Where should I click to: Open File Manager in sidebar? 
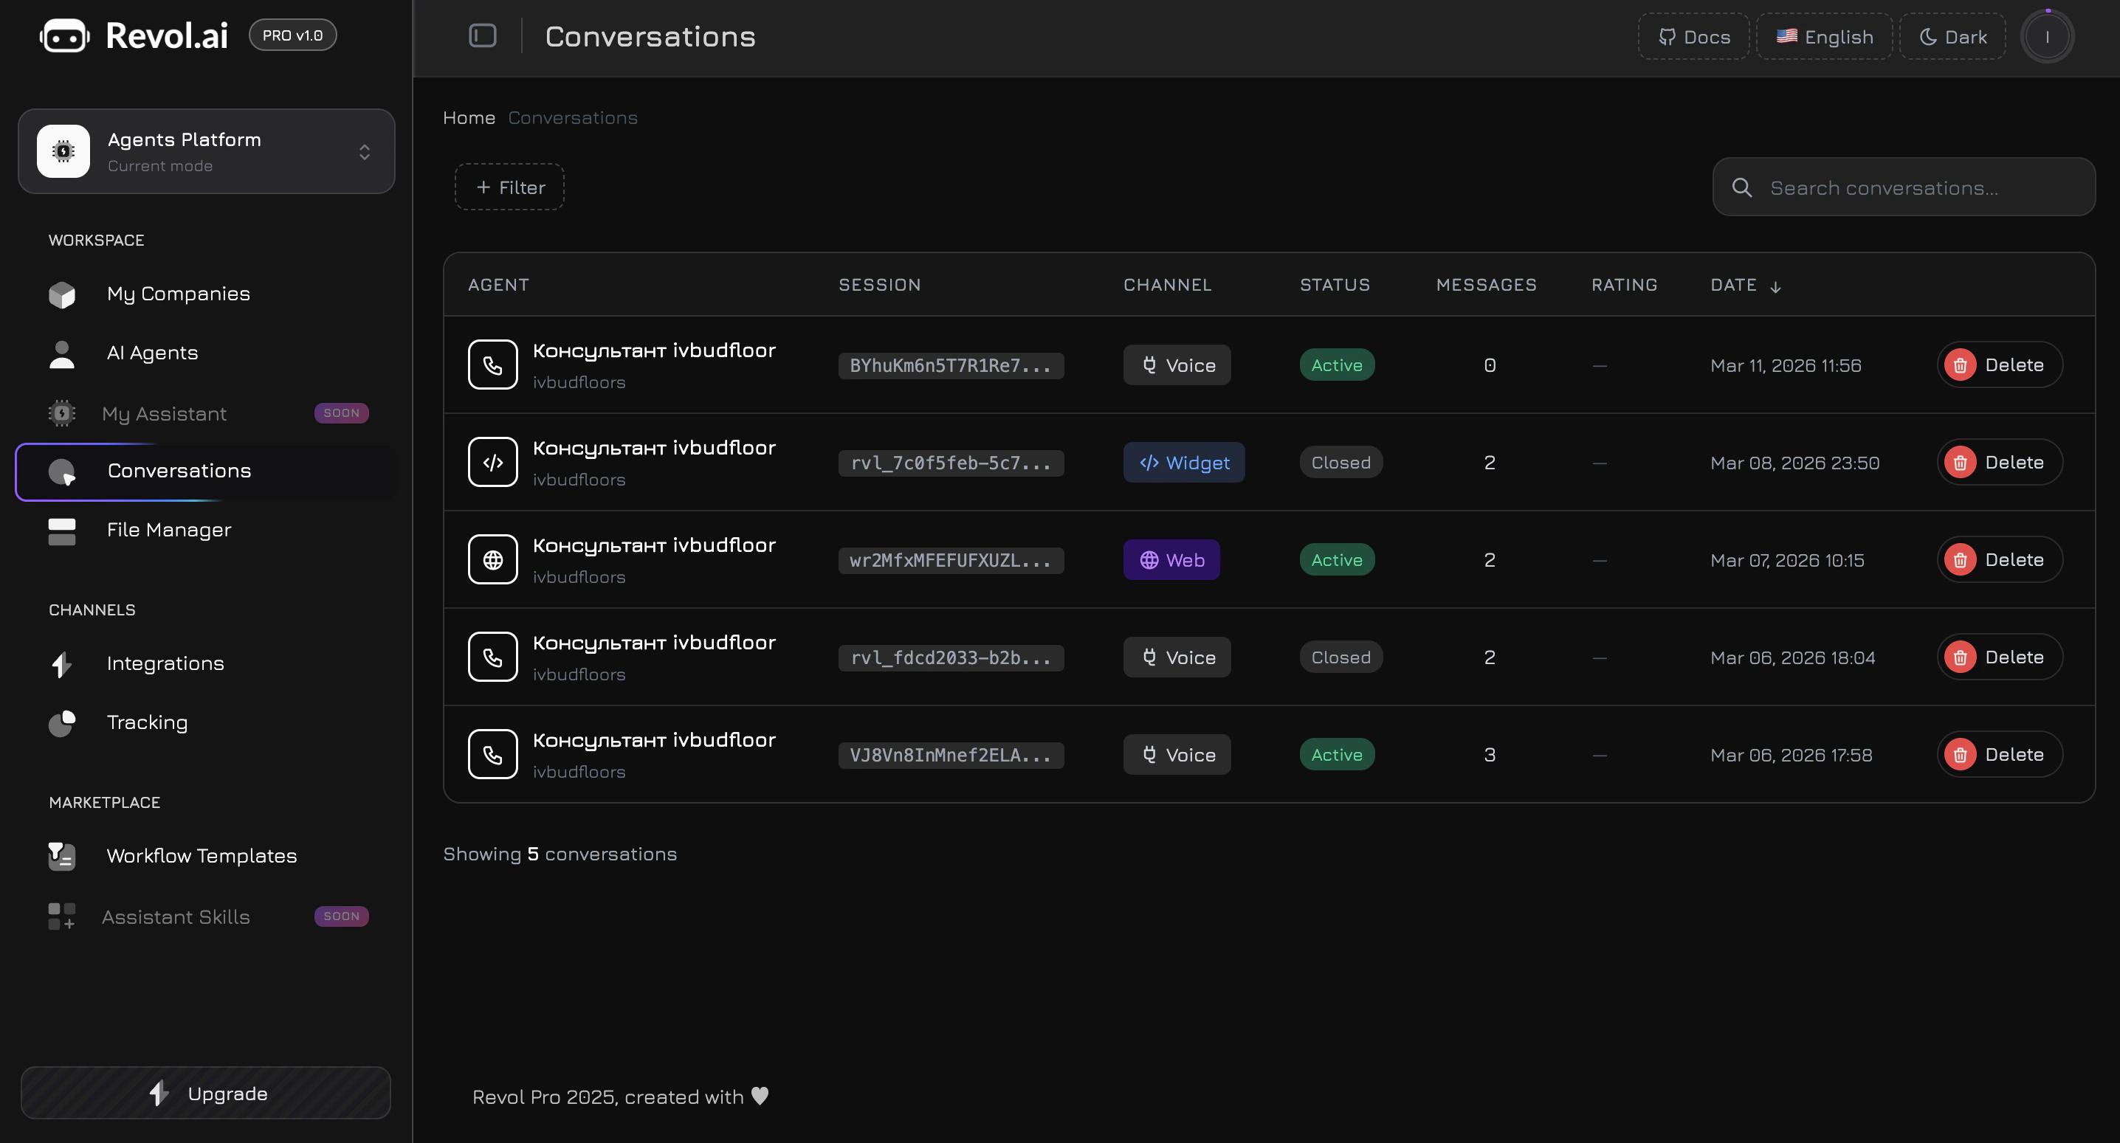click(206, 531)
